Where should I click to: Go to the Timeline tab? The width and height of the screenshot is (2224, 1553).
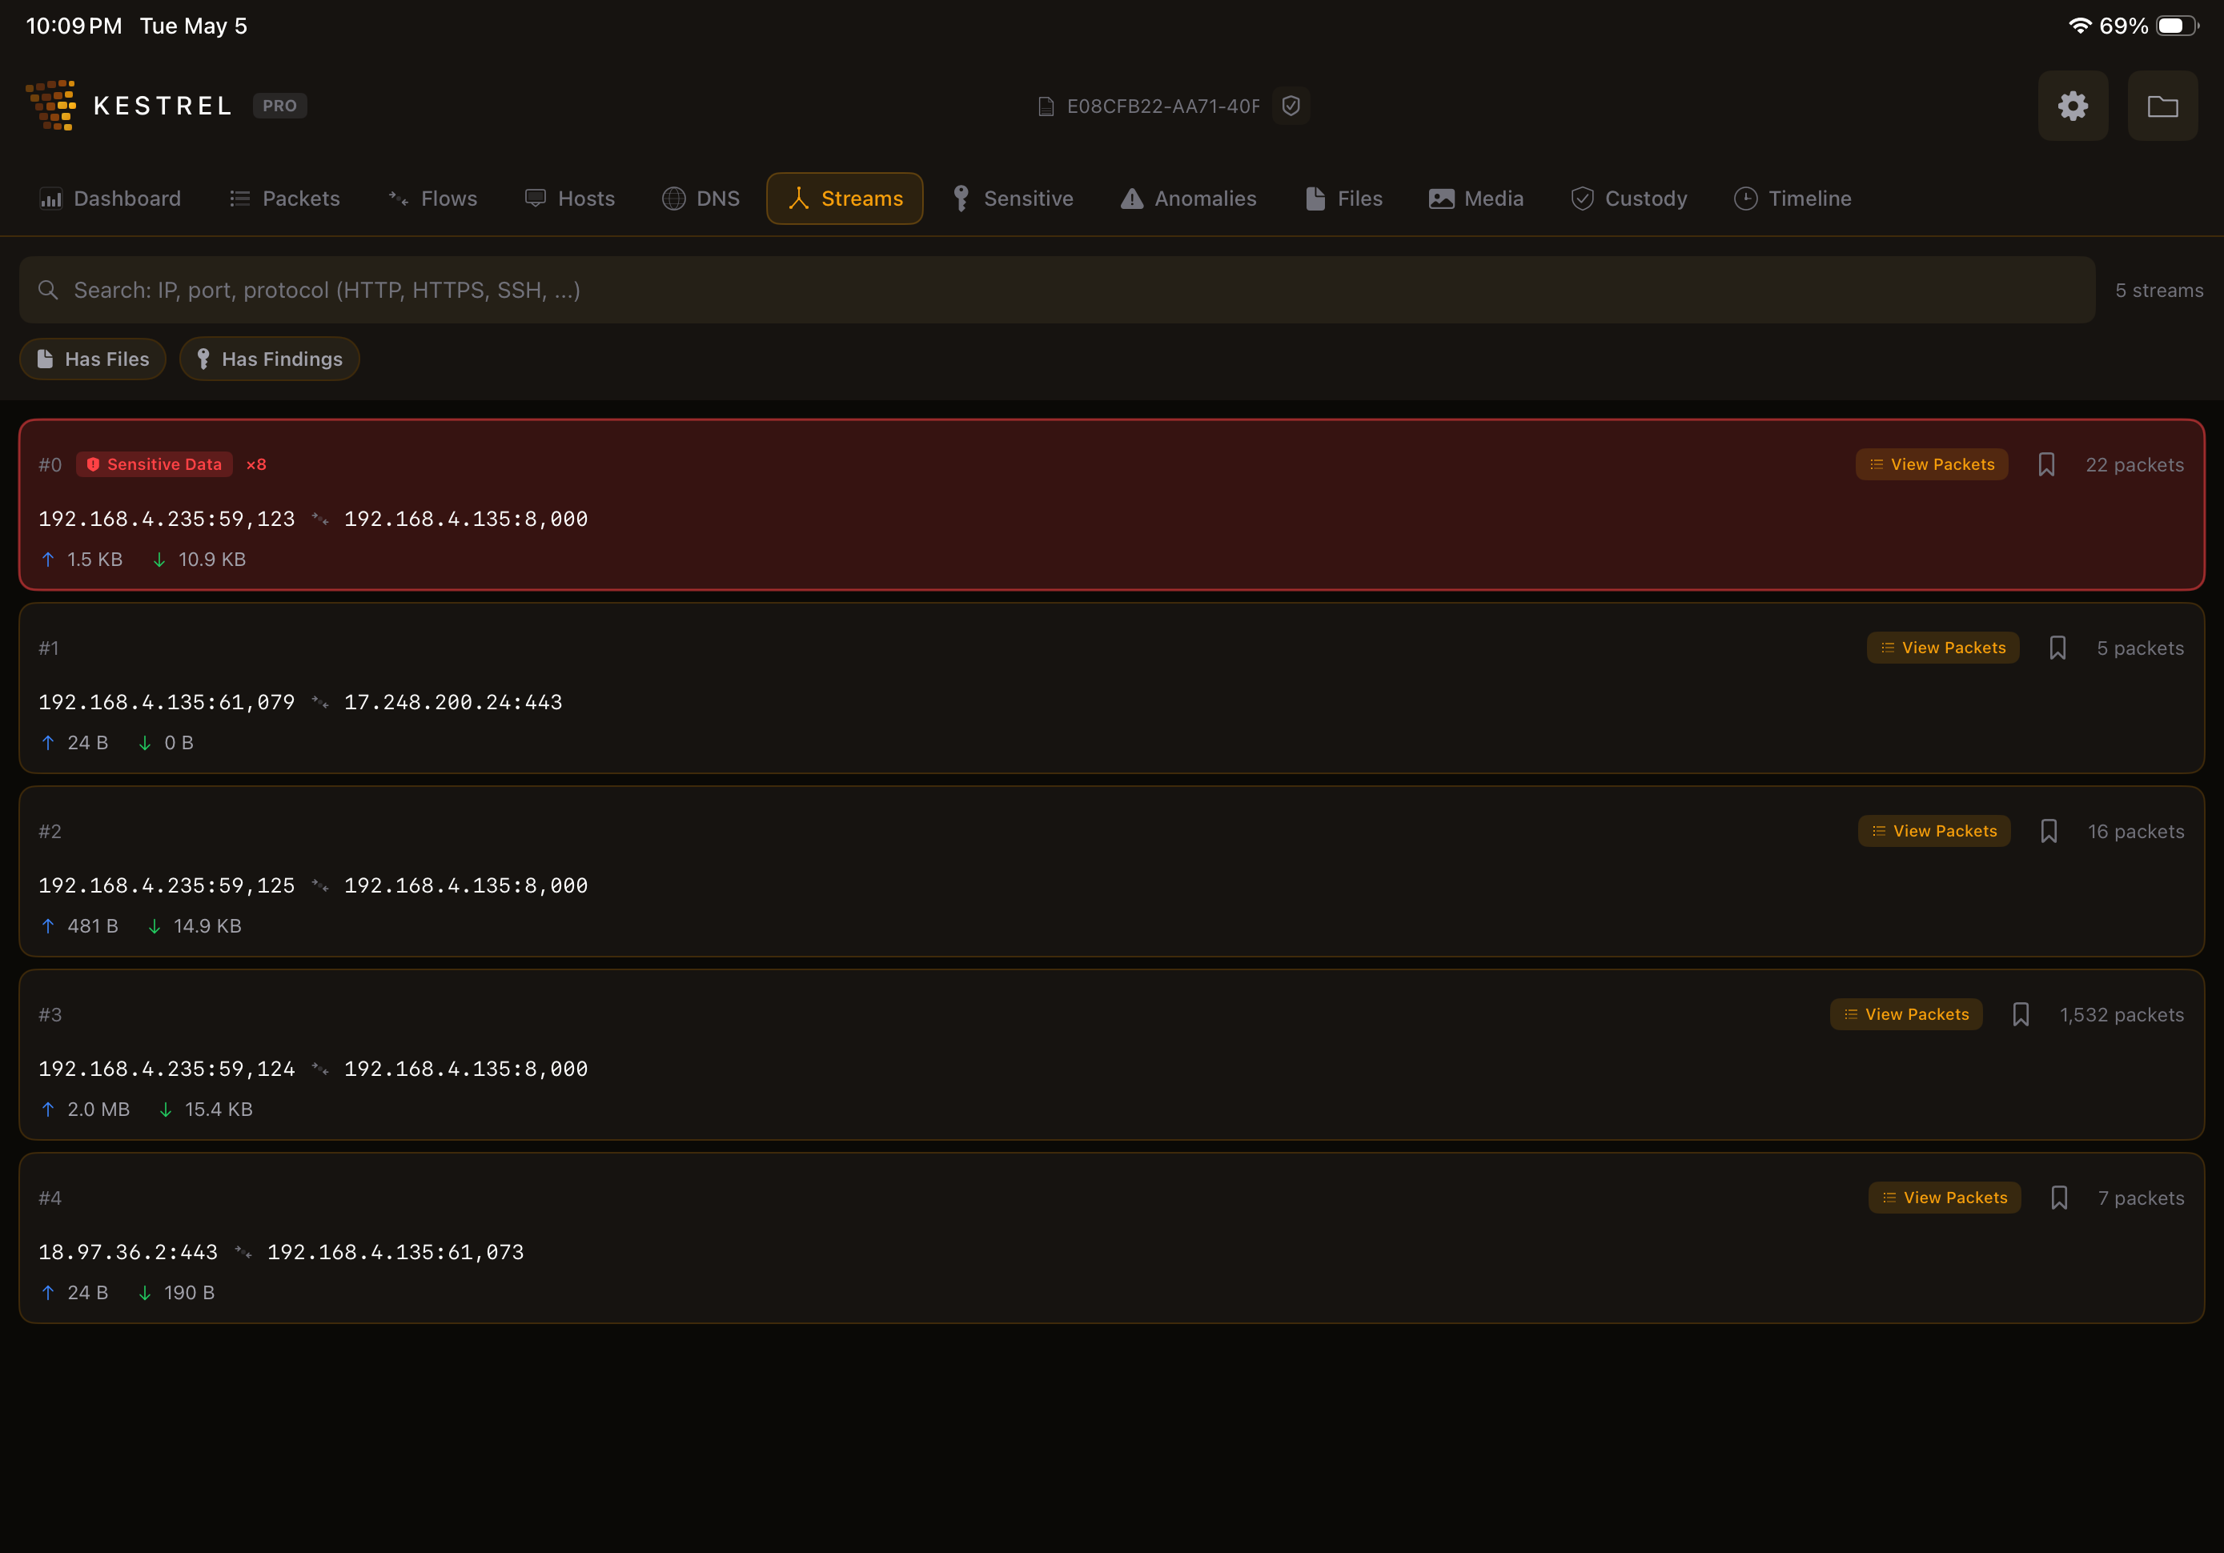tap(1793, 199)
